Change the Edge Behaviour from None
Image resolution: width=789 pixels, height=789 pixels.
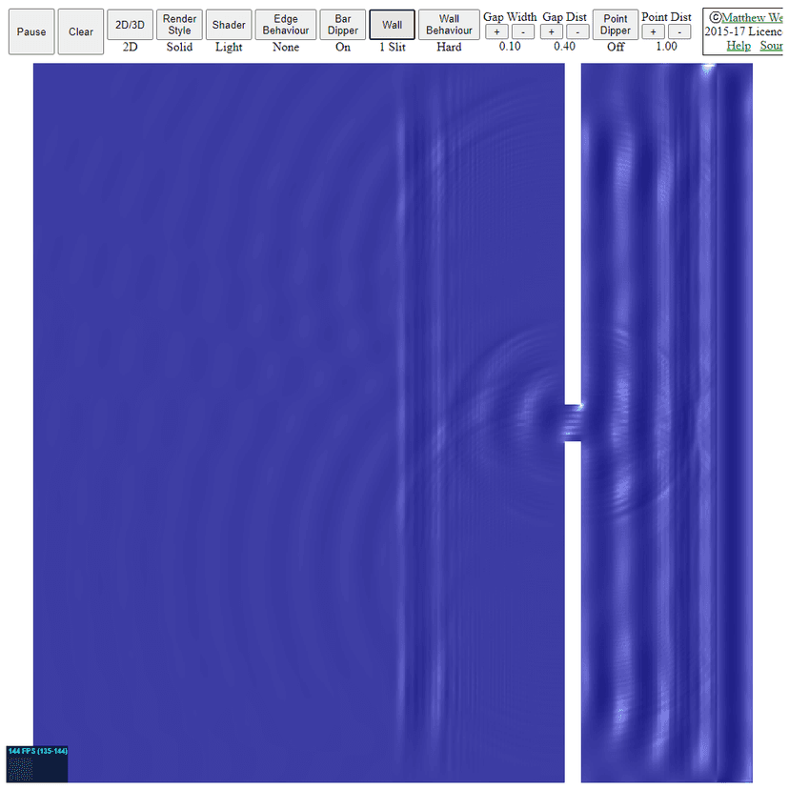[285, 25]
